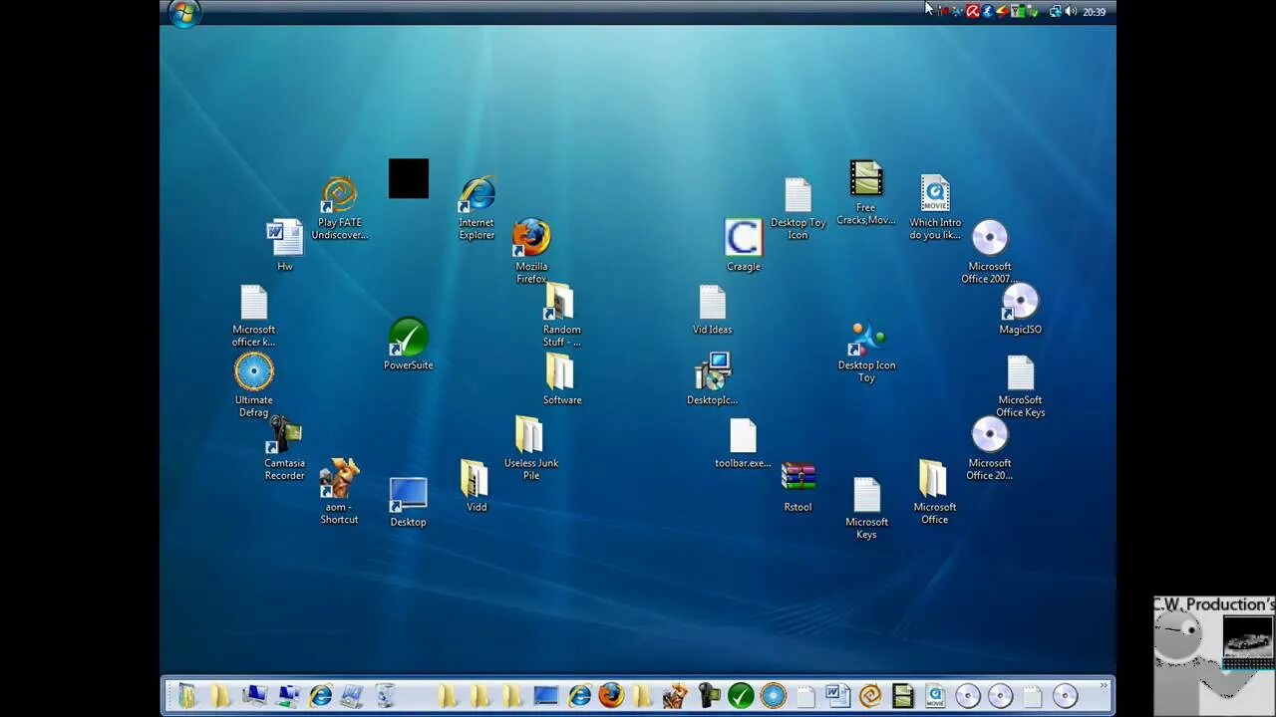Viewport: 1276px width, 717px height.
Task: Click the Network icon in bottom toolbar
Action: click(288, 695)
